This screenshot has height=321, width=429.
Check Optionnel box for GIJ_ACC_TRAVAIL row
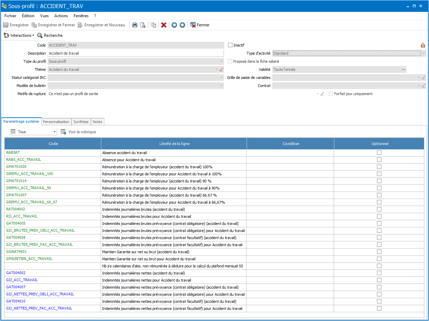click(379, 280)
